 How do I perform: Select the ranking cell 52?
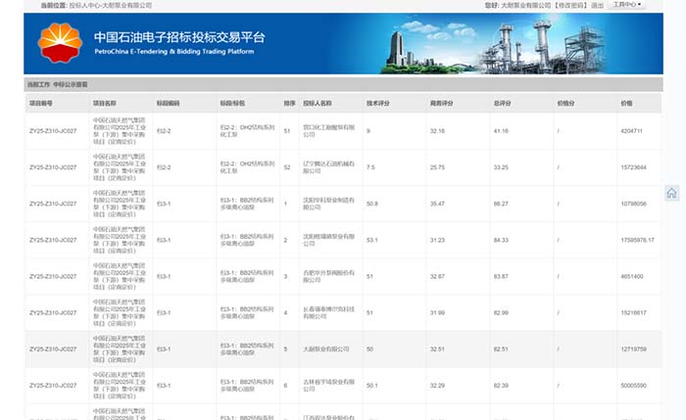(287, 167)
